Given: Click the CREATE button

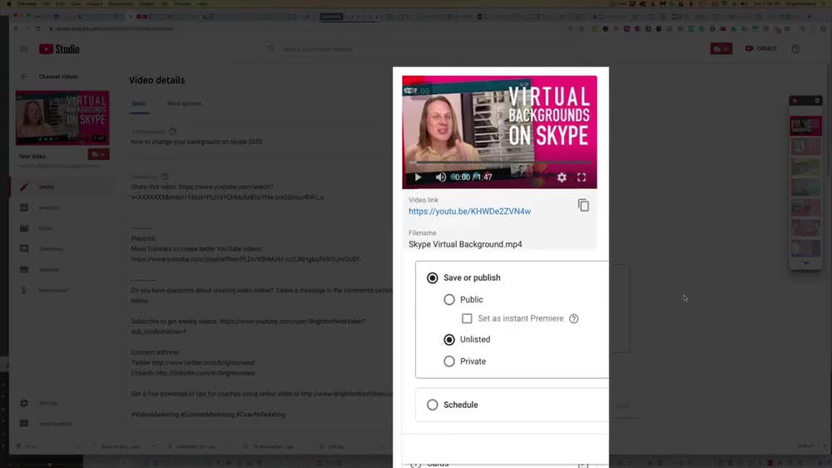Looking at the screenshot, I should (761, 48).
